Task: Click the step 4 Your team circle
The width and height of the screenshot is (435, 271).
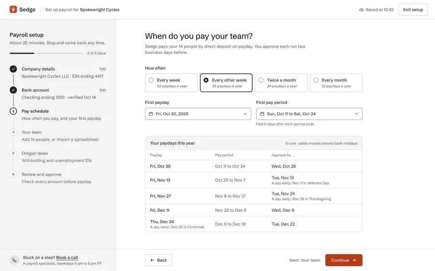Action: (13, 132)
